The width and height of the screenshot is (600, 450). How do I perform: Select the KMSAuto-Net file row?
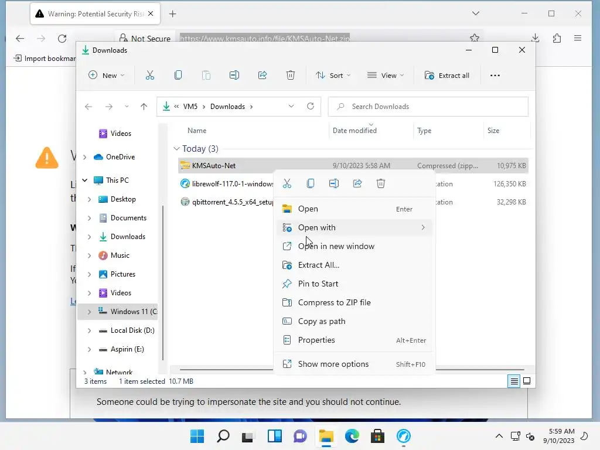(353, 166)
